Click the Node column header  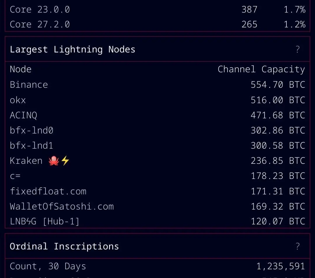(x=21, y=69)
